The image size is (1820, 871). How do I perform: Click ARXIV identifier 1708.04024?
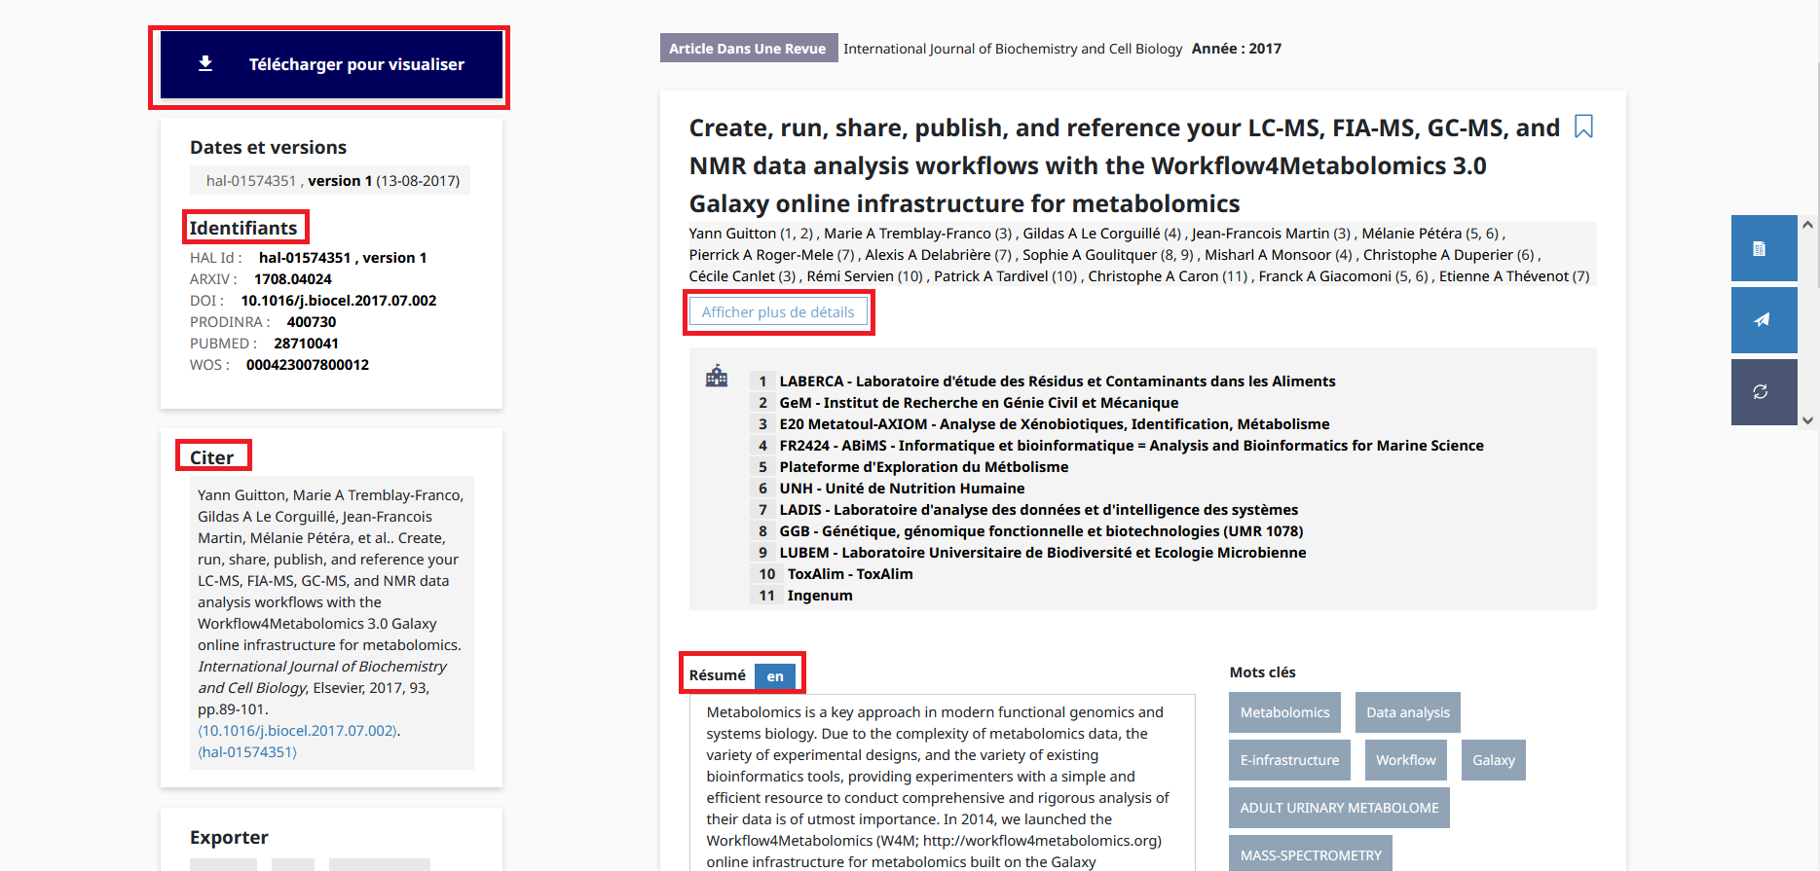click(293, 279)
